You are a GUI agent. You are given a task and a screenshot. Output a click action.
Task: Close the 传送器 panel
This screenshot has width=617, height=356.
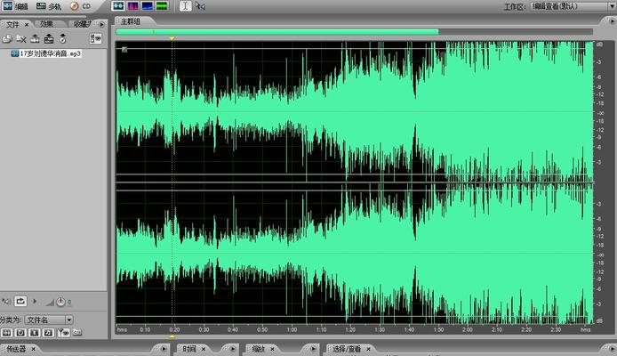tap(34, 349)
